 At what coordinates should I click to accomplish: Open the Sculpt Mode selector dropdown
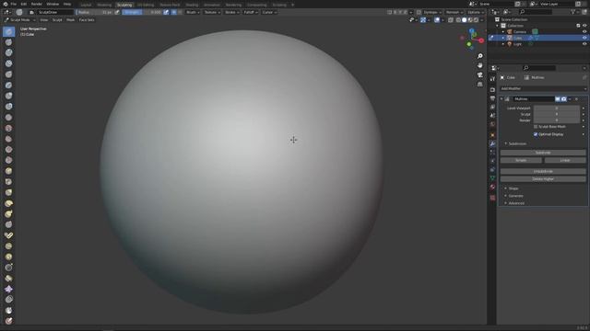pyautogui.click(x=19, y=20)
